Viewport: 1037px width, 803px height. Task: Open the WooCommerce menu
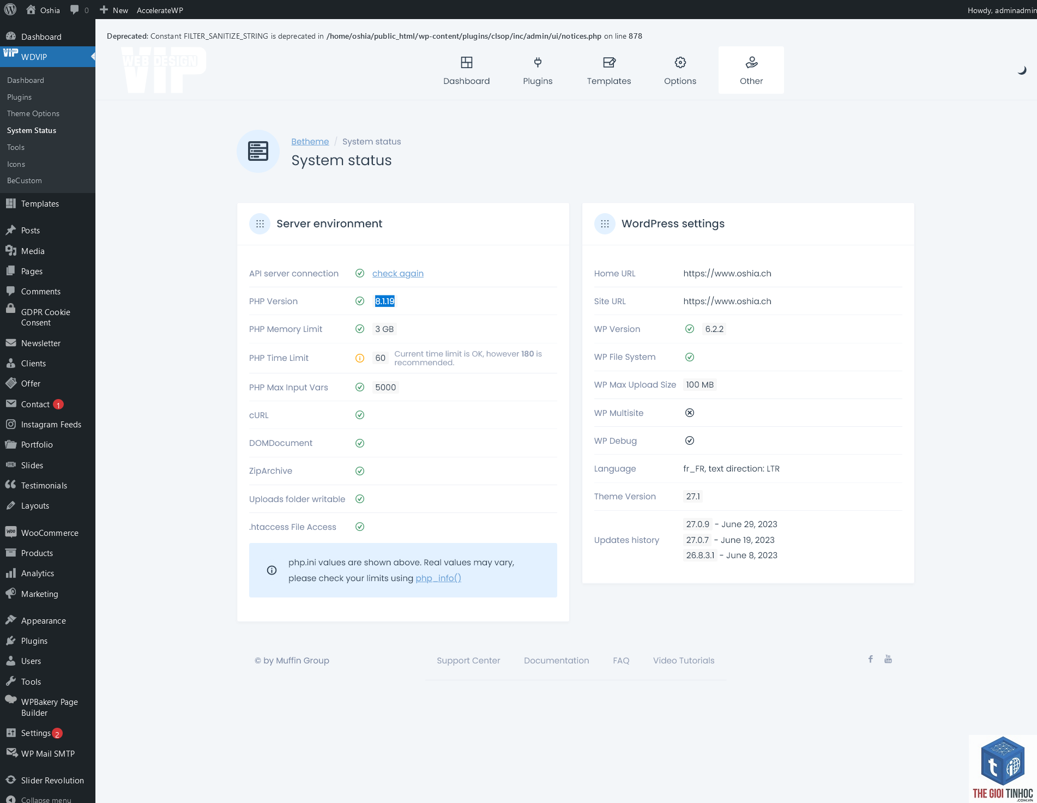(47, 533)
